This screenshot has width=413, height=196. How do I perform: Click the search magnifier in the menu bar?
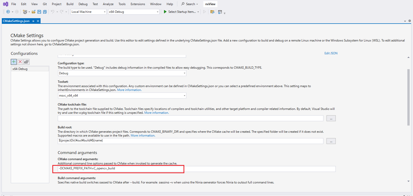coord(183,4)
